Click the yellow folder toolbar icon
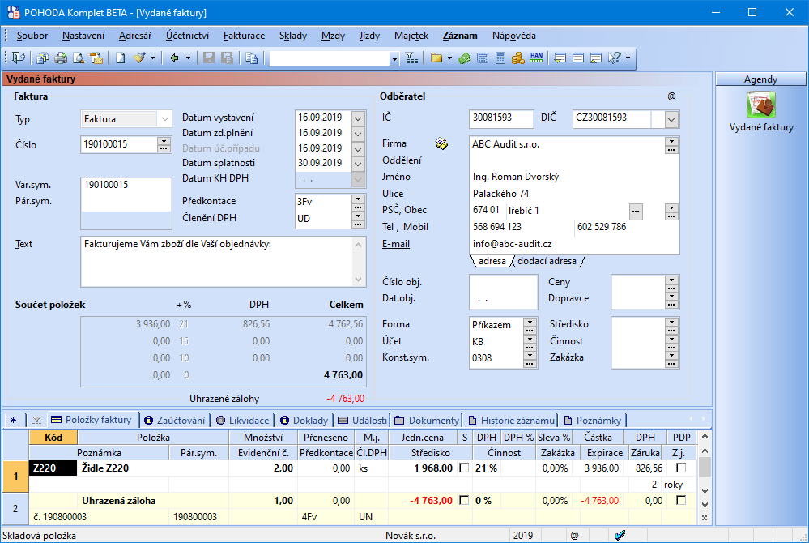809x543 pixels. (x=436, y=58)
